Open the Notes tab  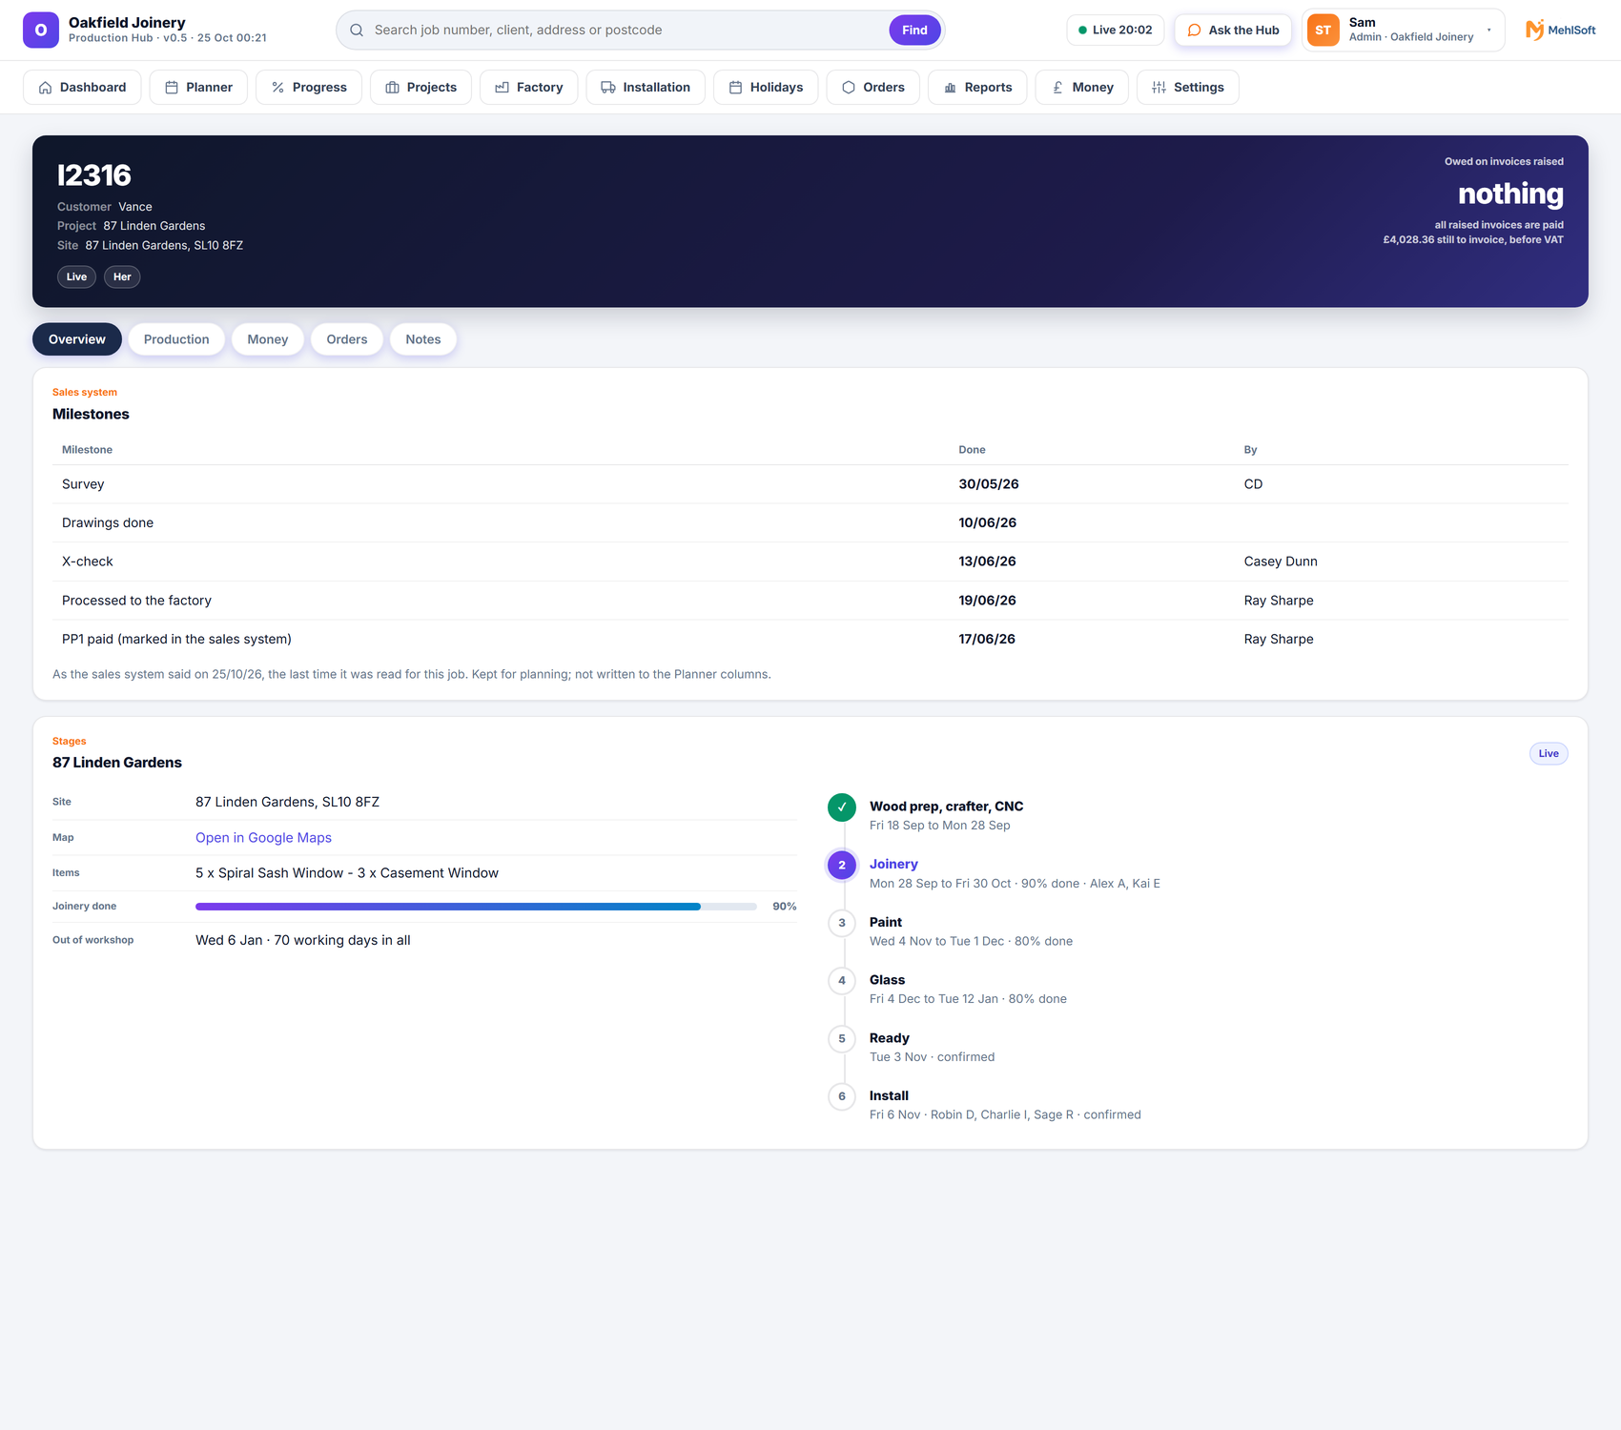coord(423,339)
